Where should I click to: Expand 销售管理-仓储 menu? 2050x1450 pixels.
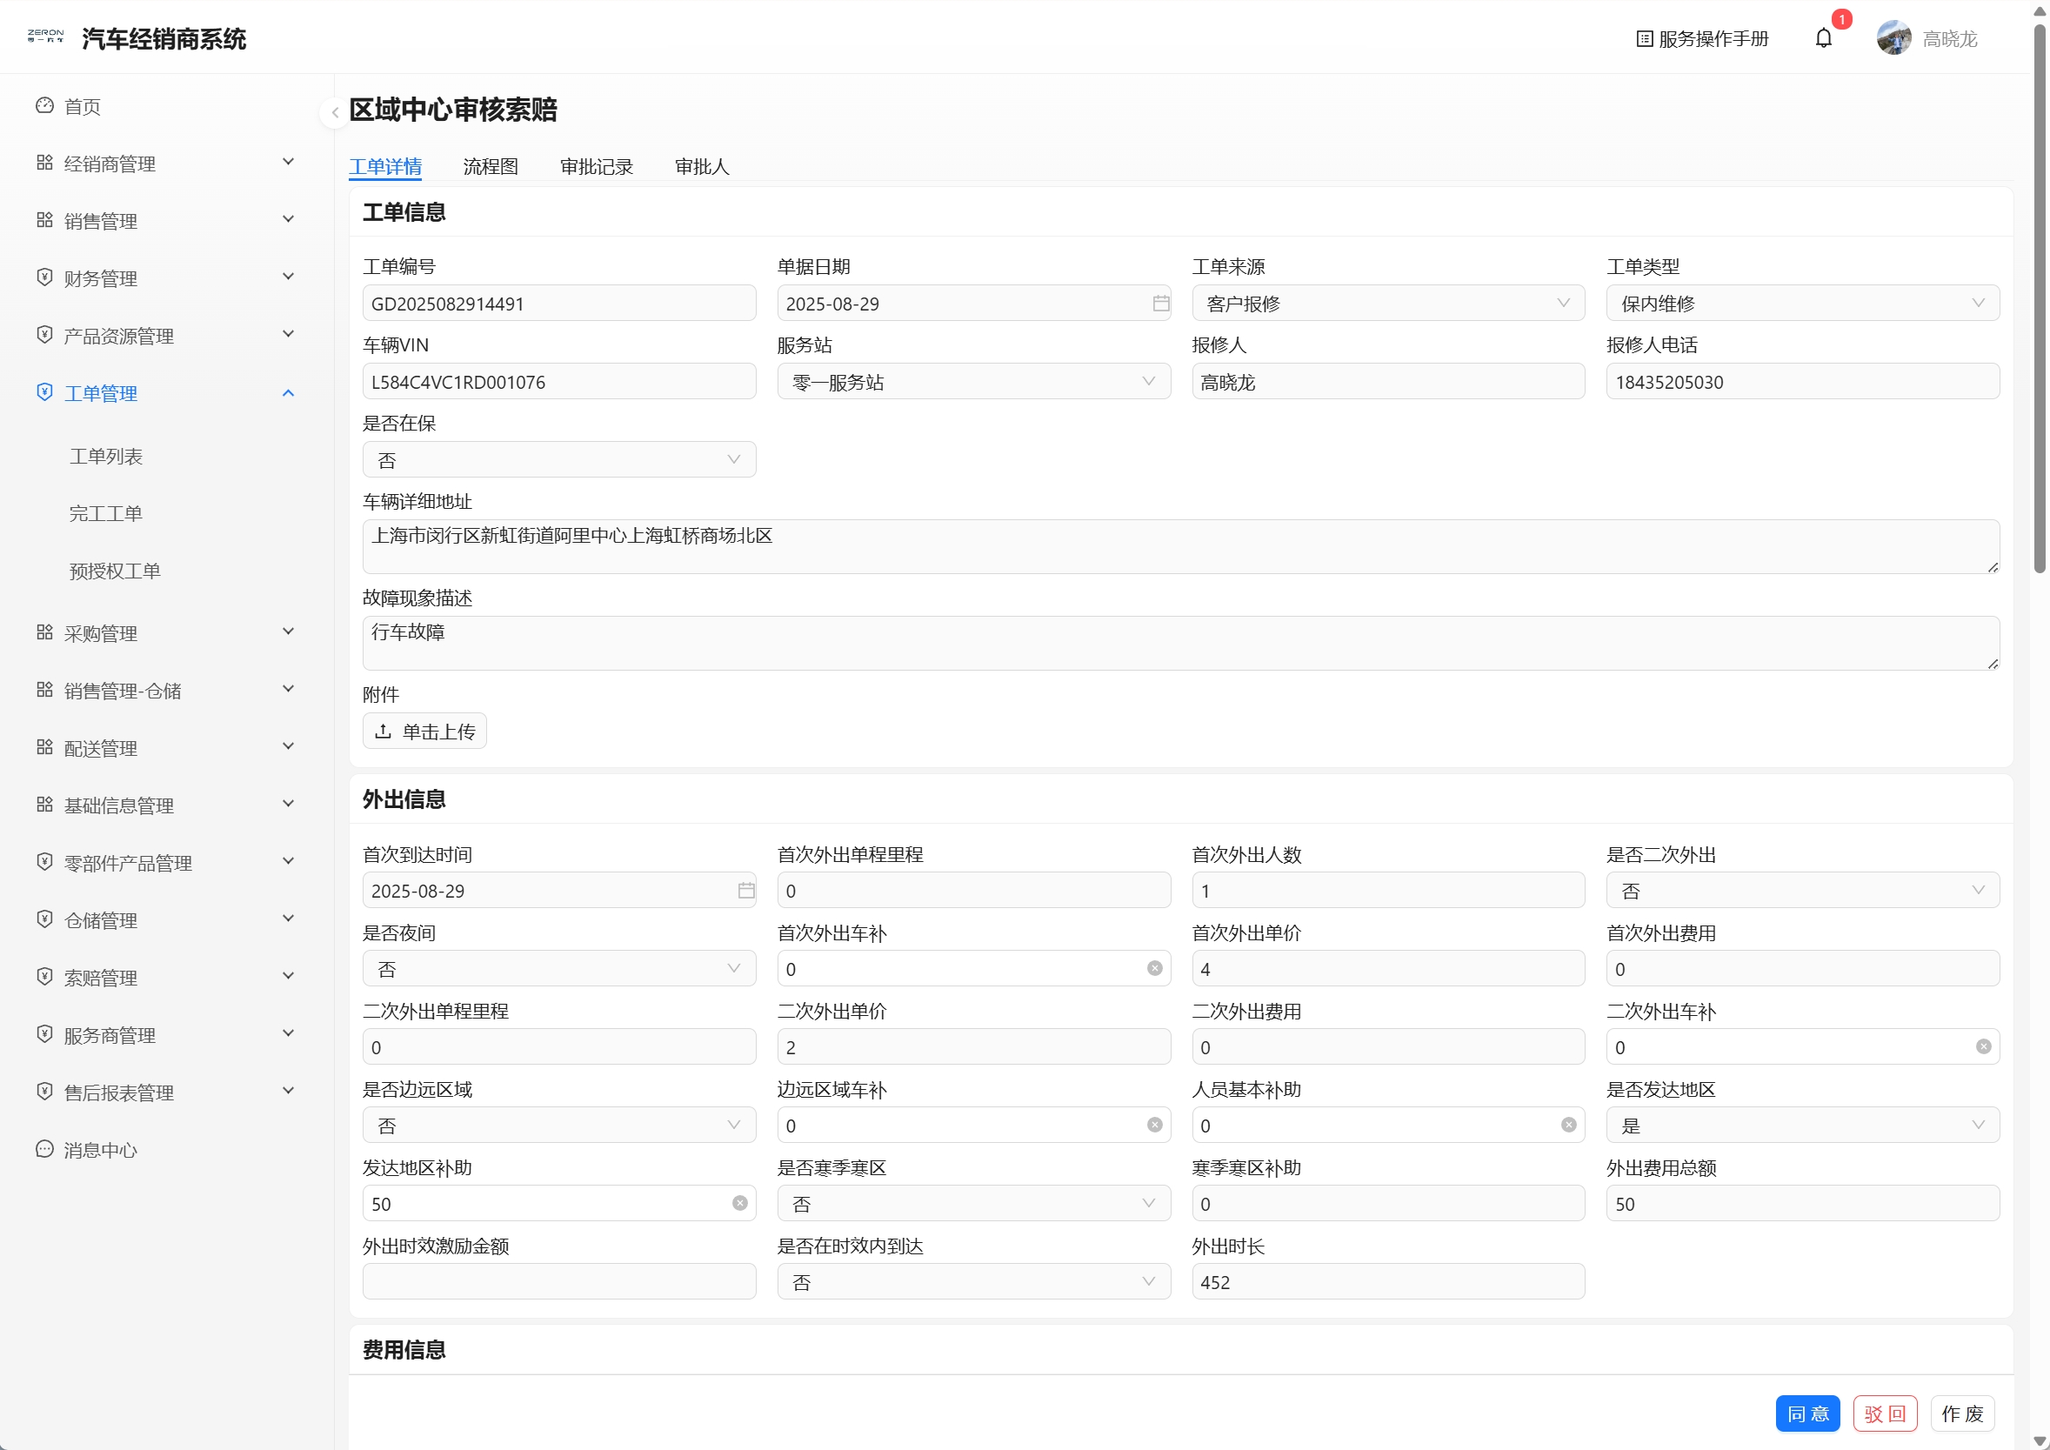(167, 690)
